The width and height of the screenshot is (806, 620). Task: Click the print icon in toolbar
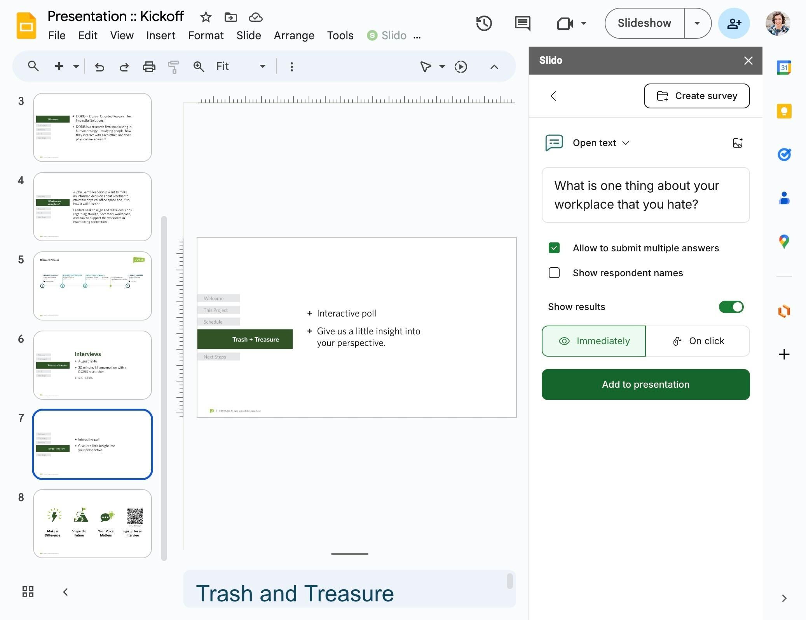tap(149, 67)
